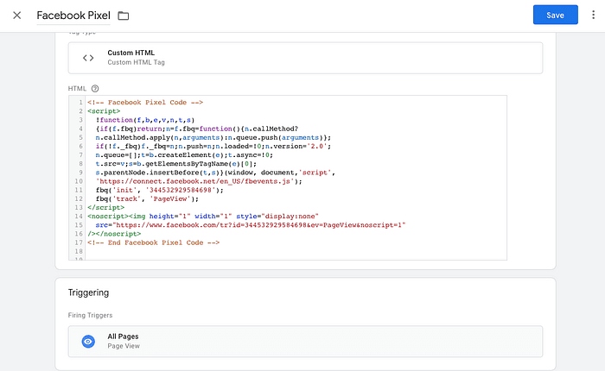
Task: Click the noscript img tag on line 14
Action: (x=203, y=217)
